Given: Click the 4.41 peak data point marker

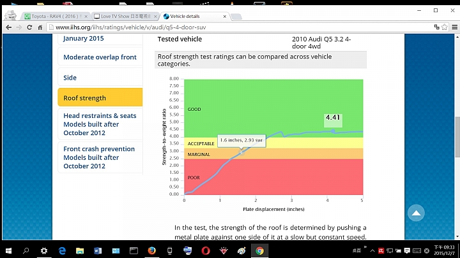Looking at the screenshot, I should coord(333,131).
